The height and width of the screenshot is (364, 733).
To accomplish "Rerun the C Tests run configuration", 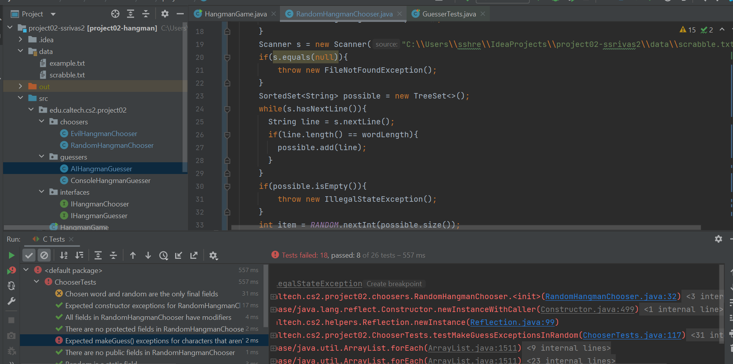I will click(11, 255).
